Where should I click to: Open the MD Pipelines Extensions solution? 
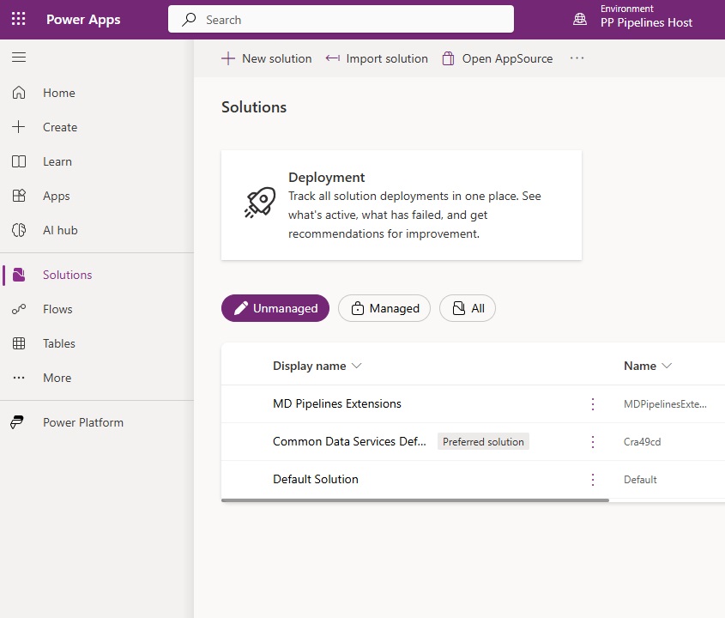pyautogui.click(x=337, y=403)
